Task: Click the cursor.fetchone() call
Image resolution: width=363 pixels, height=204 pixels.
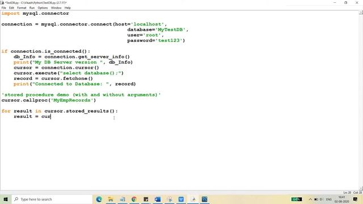Action: click(67, 78)
